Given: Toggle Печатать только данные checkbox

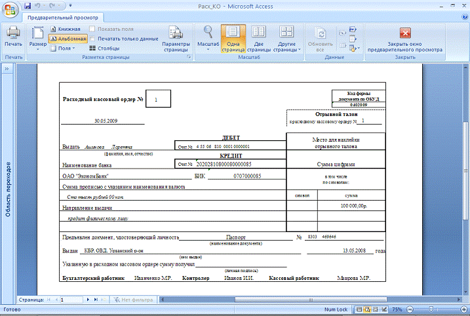Looking at the screenshot, I should tap(93, 39).
